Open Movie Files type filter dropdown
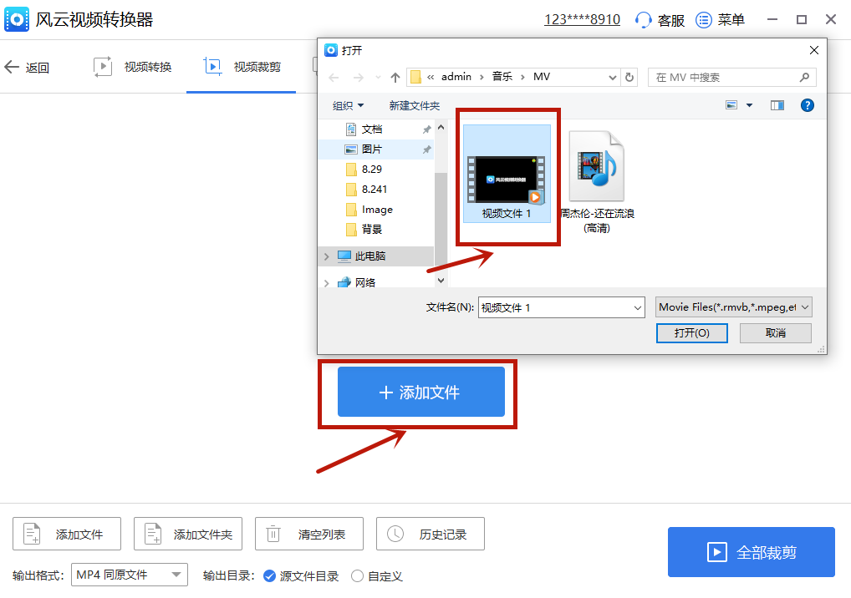Screen dimensions: 851x598 pyautogui.click(x=733, y=307)
